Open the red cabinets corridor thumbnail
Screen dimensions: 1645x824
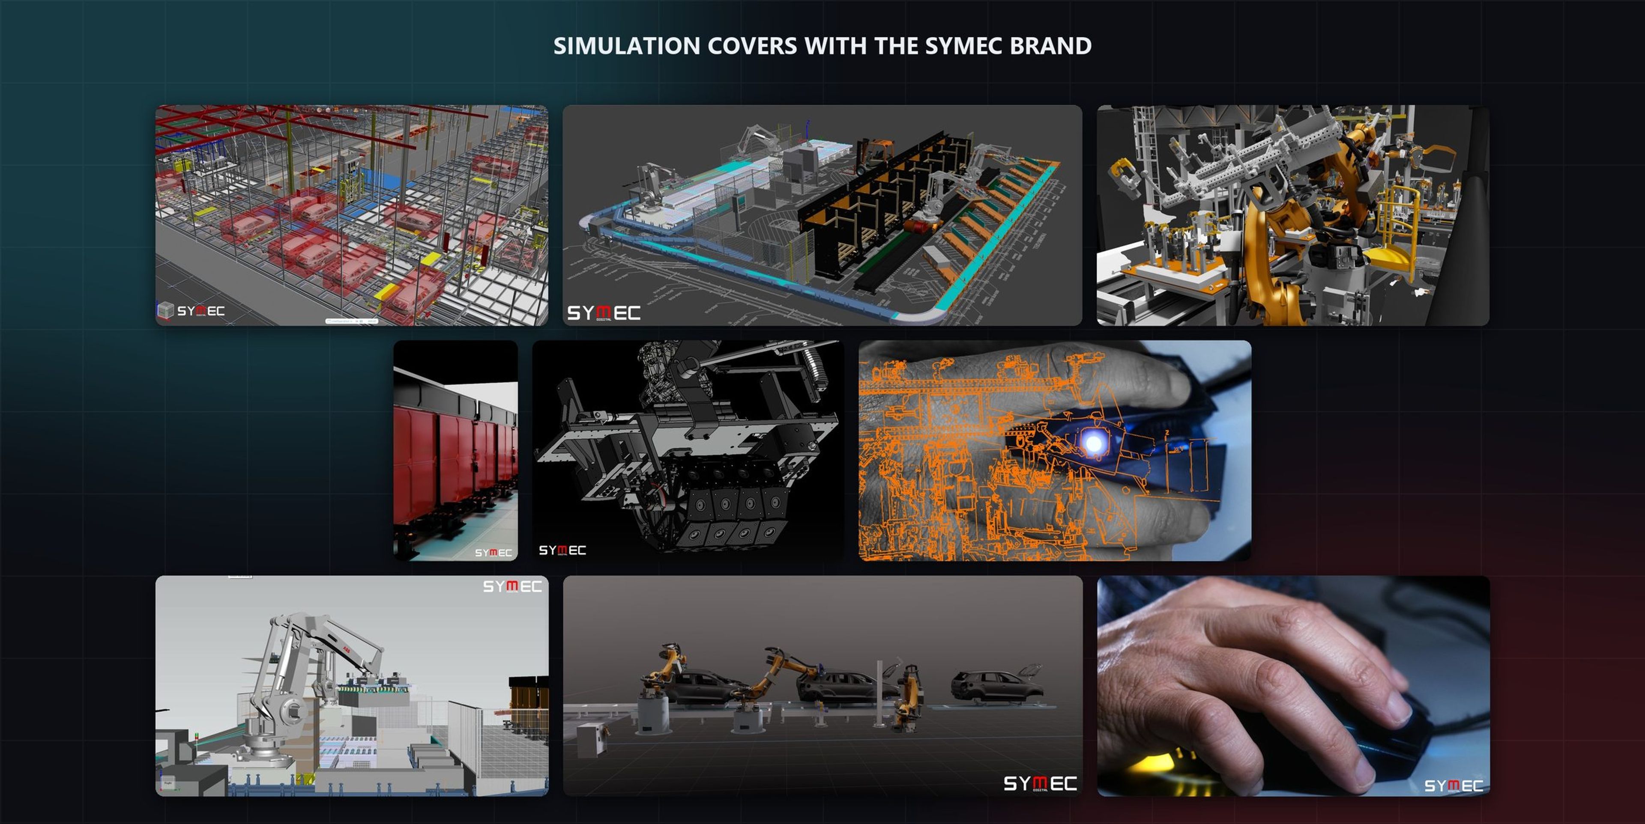coord(455,451)
